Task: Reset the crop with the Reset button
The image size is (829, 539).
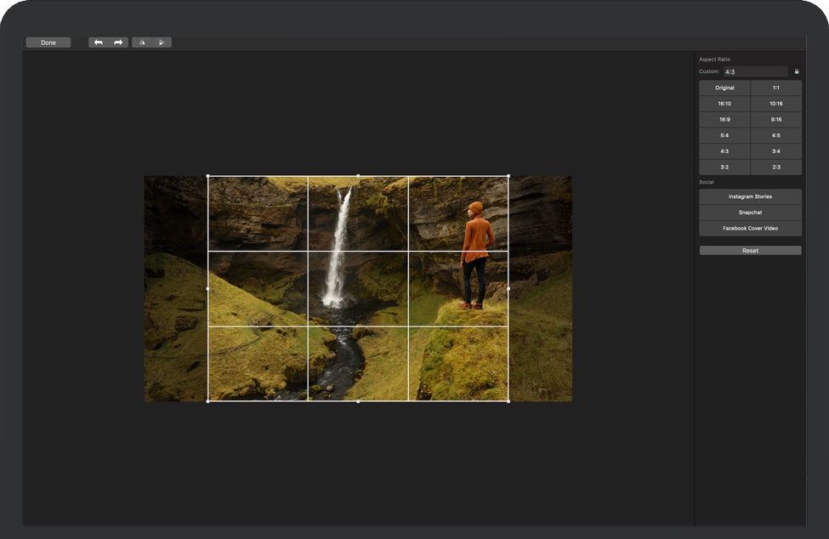Action: coord(750,251)
